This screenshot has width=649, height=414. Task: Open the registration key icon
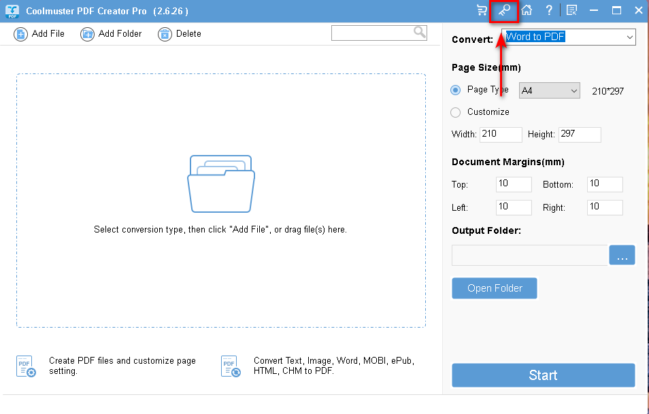[503, 10]
